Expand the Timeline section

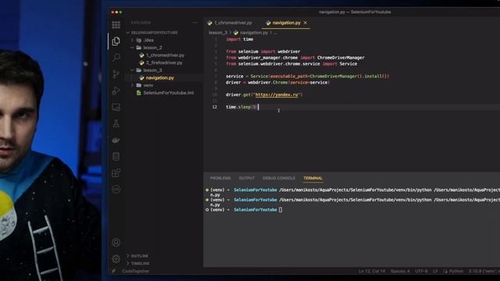140,264
